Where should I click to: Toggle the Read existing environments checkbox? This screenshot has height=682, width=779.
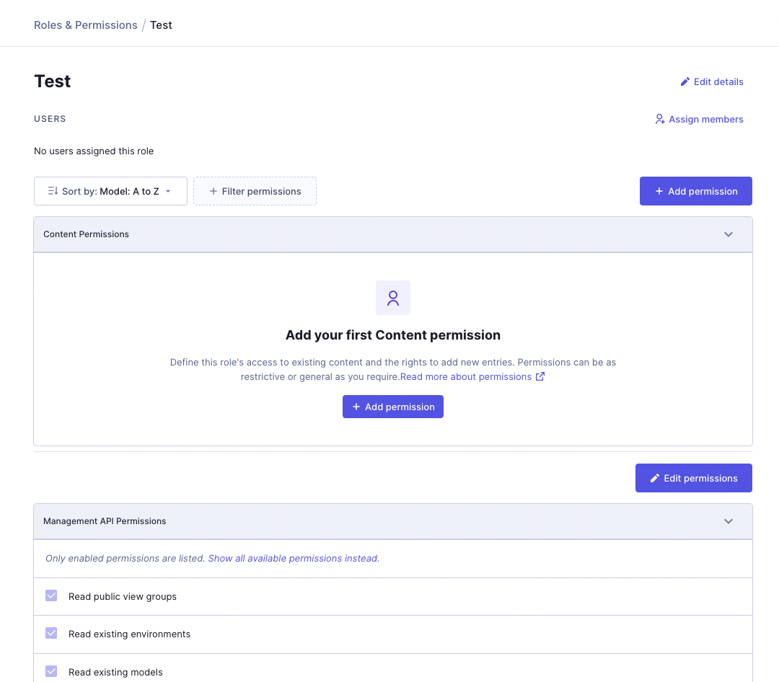[x=51, y=633]
